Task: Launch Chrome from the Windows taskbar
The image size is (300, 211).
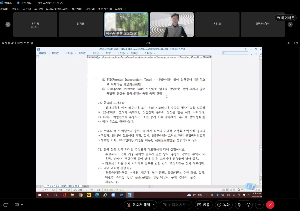Action: tap(80, 195)
